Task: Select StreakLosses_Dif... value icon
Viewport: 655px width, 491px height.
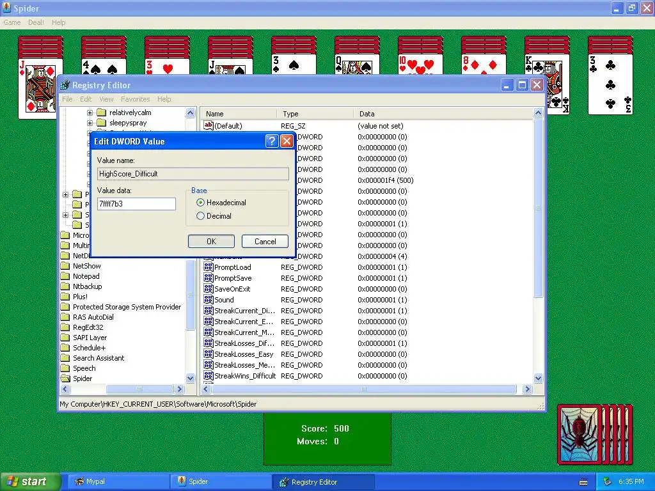Action: (x=209, y=343)
